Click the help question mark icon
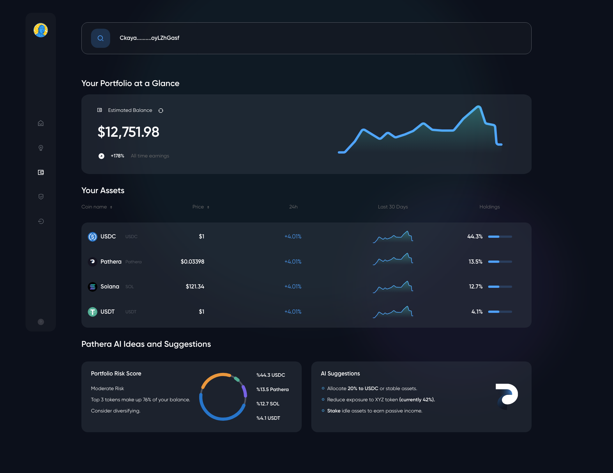The width and height of the screenshot is (613, 473). [x=41, y=322]
